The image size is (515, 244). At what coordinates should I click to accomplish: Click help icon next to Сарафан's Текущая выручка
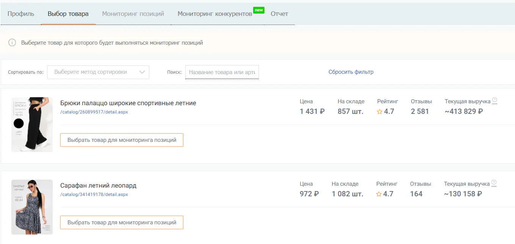[493, 183]
